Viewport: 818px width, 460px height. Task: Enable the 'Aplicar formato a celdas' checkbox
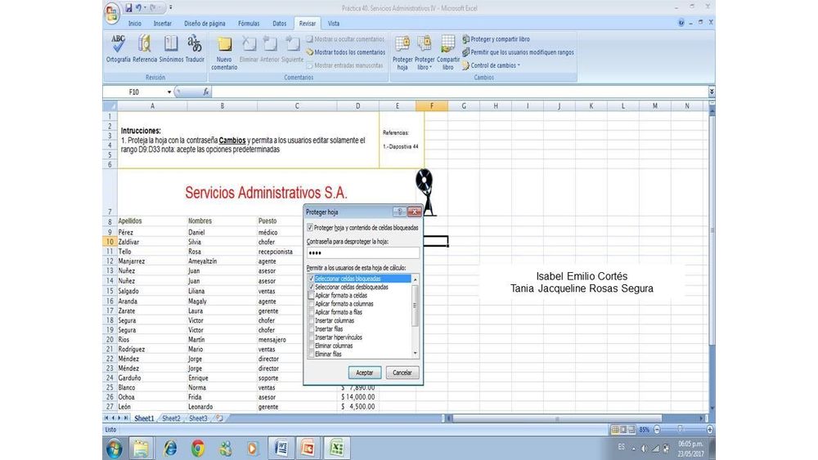311,295
